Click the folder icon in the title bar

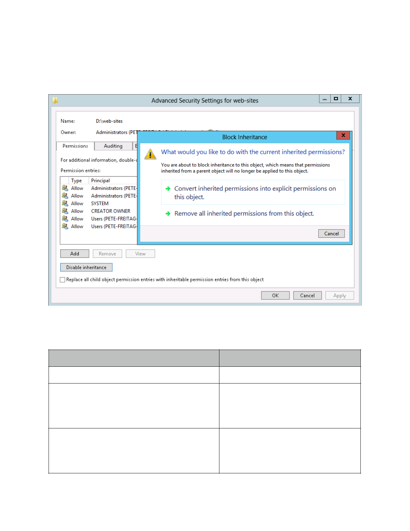(x=55, y=100)
